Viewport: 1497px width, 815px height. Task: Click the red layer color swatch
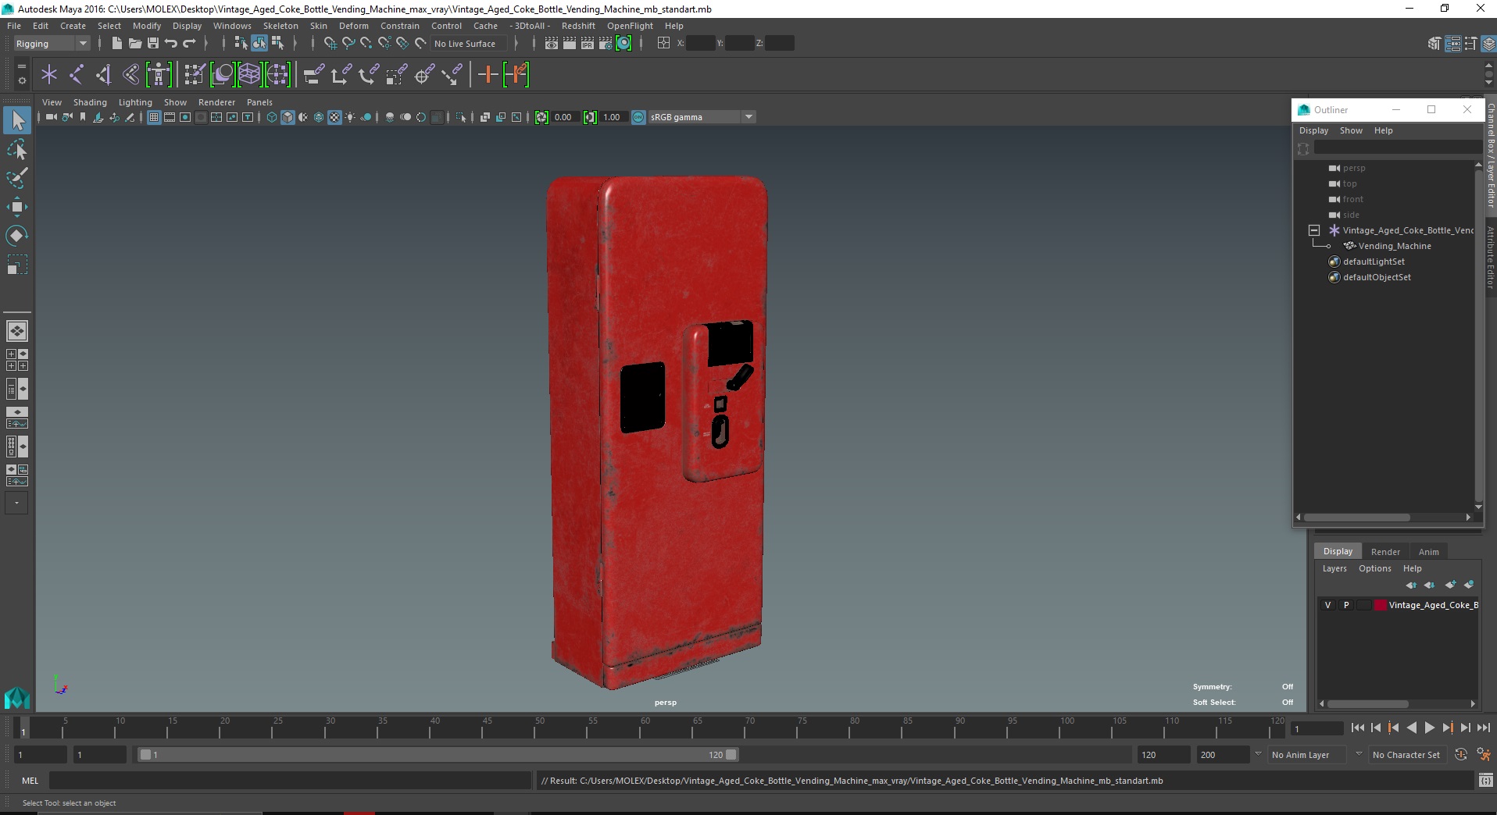pyautogui.click(x=1381, y=605)
